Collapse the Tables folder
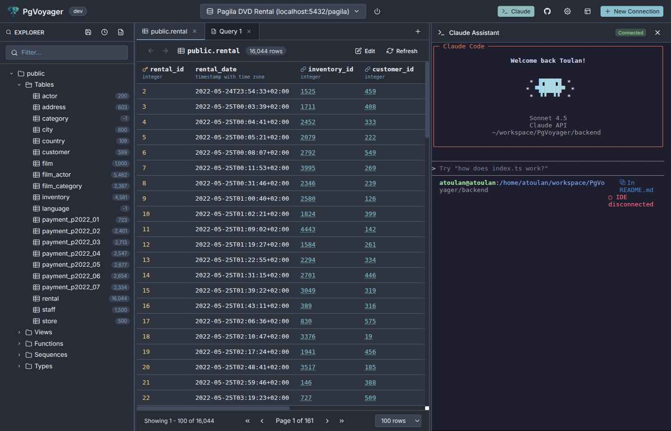The width and height of the screenshot is (671, 431). point(19,85)
